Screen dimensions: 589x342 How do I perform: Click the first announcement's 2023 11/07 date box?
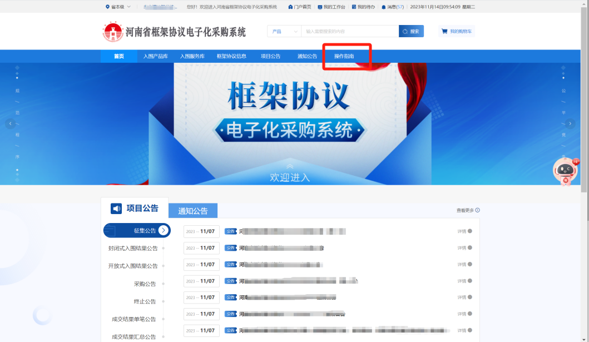[201, 232]
